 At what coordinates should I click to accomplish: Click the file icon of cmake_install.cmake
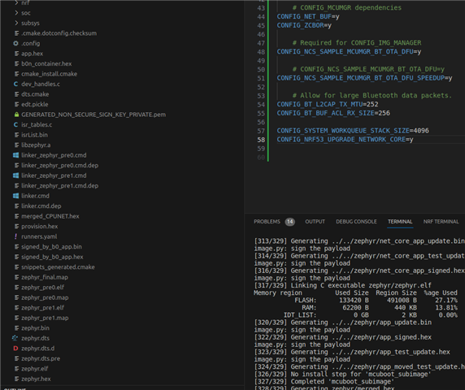point(16,74)
